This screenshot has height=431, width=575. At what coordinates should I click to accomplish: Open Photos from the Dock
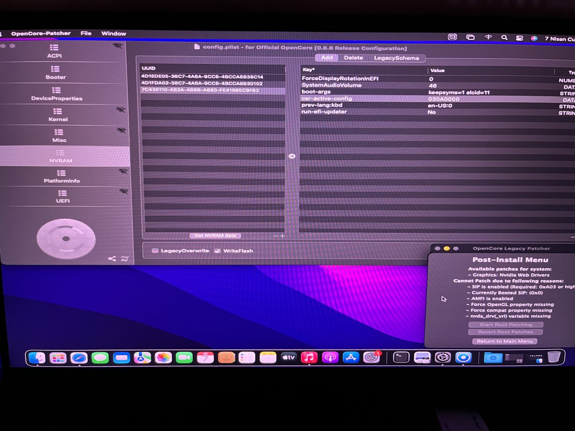(163, 358)
